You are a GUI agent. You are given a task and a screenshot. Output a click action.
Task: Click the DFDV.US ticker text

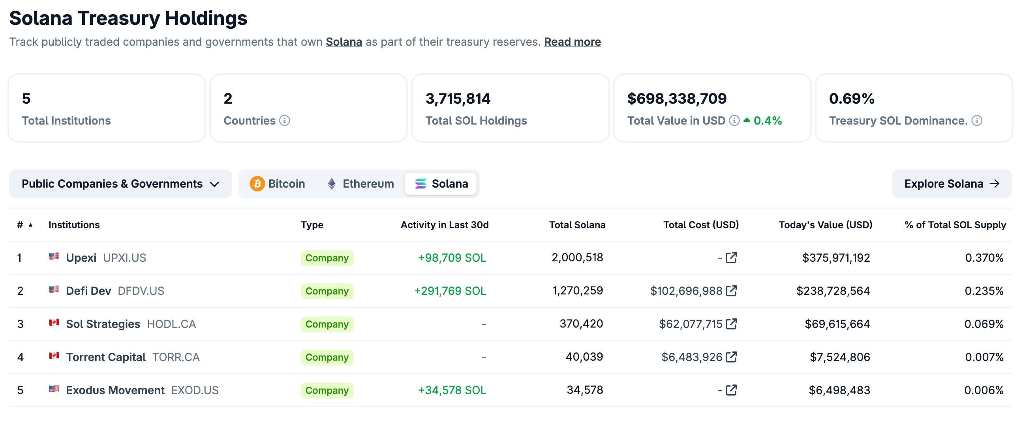(x=141, y=291)
